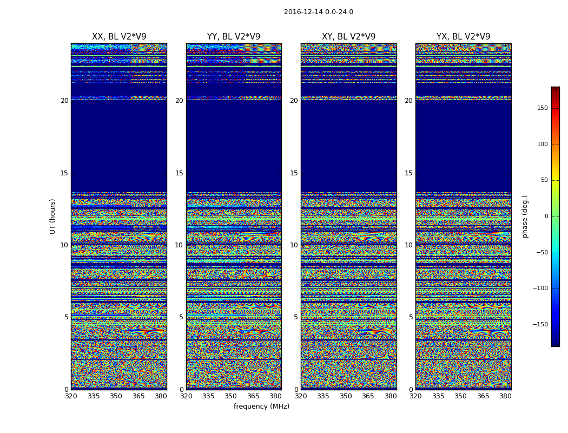This screenshot has height=433, width=568.
Task: Click XX plot x-tick label '320'
Action: coord(71,396)
